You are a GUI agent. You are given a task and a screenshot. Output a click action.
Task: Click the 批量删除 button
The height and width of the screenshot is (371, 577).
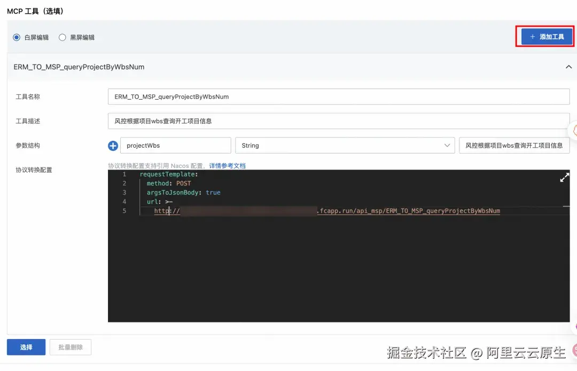70,347
